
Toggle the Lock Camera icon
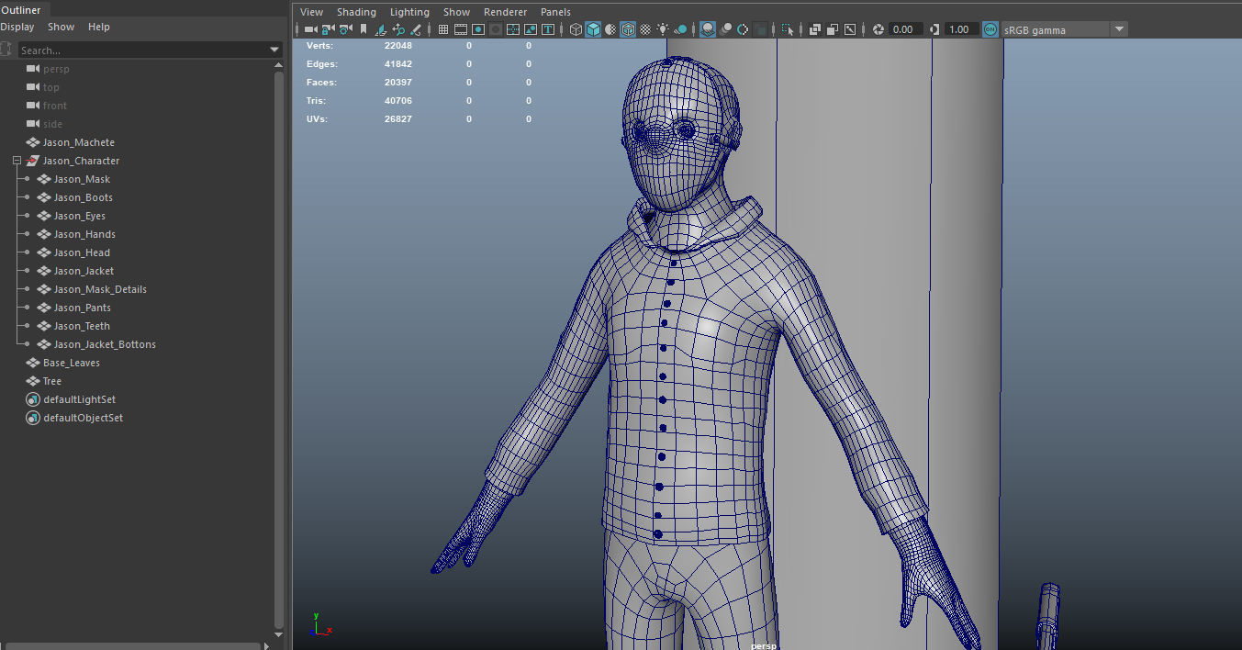[x=328, y=29]
